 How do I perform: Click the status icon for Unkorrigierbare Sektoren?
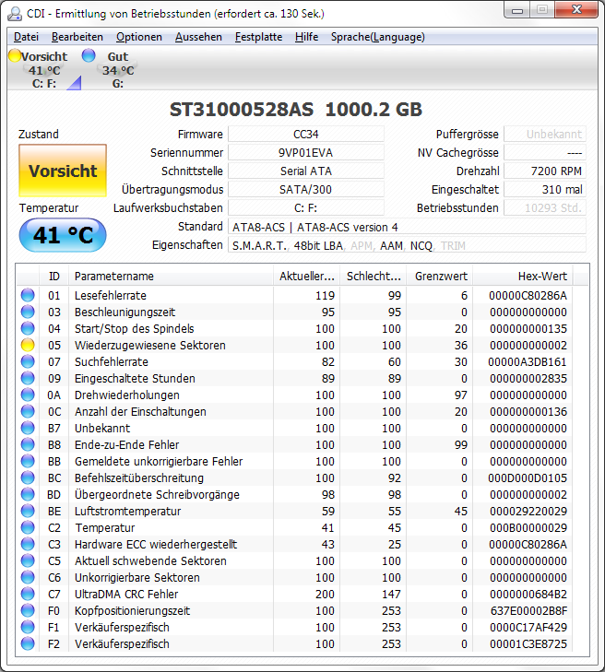(x=28, y=577)
